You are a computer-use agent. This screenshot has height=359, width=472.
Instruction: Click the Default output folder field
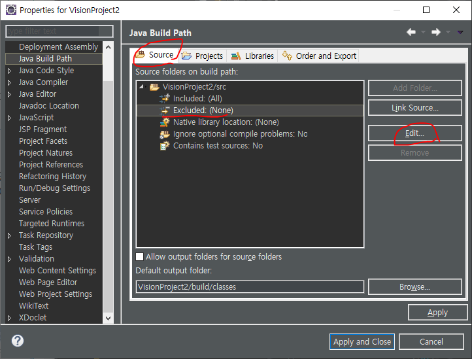coord(250,286)
